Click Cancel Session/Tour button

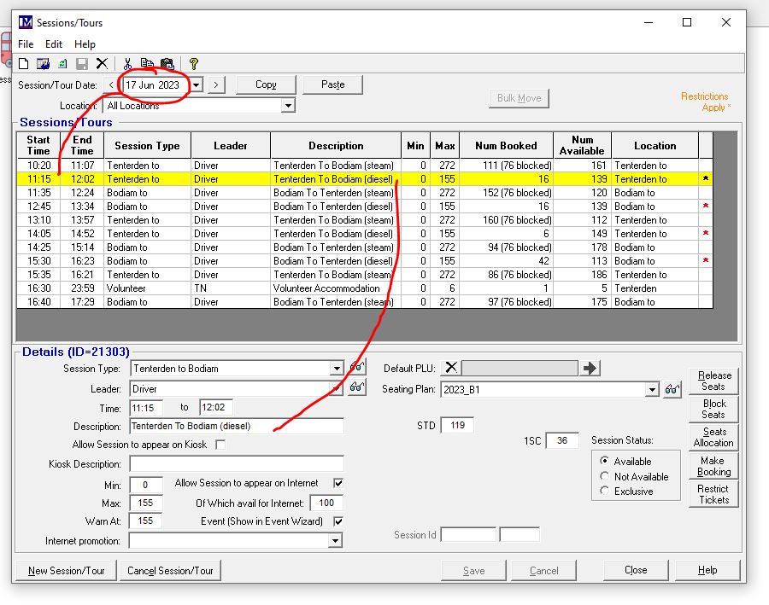click(x=170, y=571)
